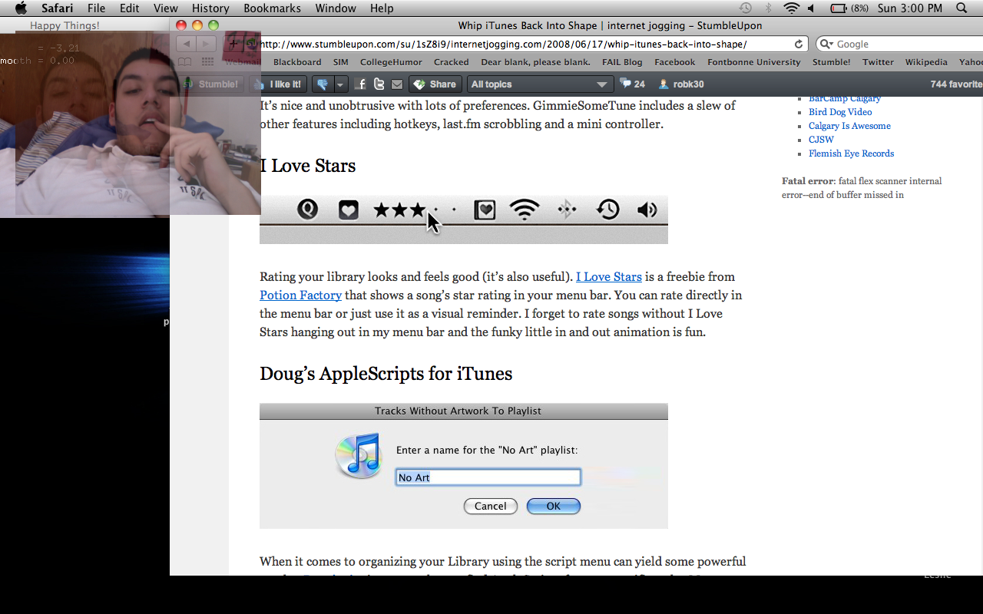Click into the URL address field

pyautogui.click(x=522, y=45)
